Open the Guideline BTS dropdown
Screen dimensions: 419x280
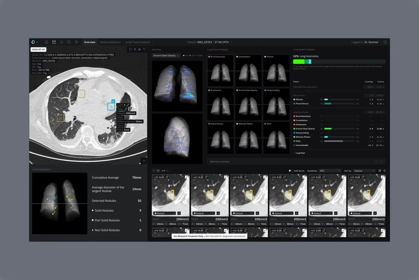[330, 171]
